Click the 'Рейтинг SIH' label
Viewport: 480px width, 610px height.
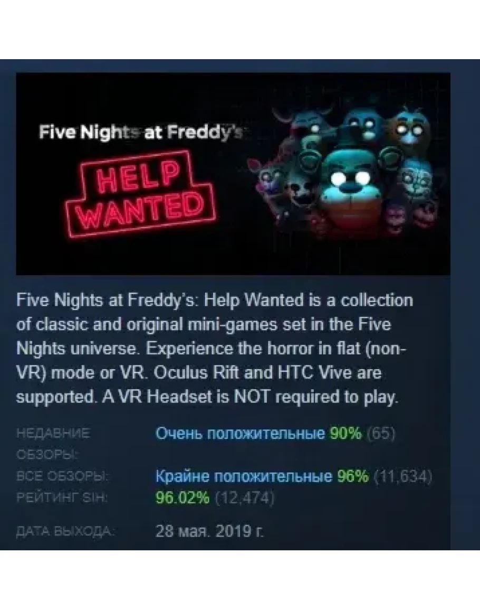click(x=61, y=498)
